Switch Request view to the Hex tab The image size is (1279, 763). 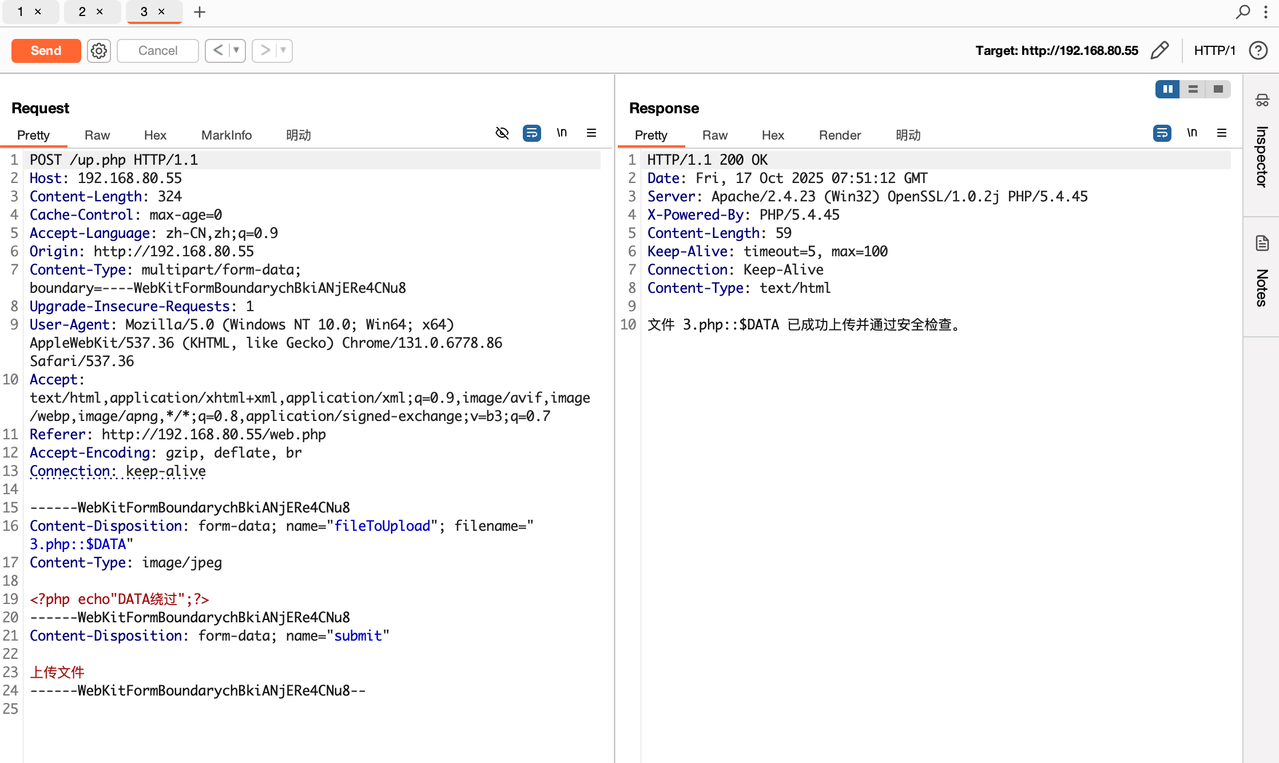(x=155, y=135)
